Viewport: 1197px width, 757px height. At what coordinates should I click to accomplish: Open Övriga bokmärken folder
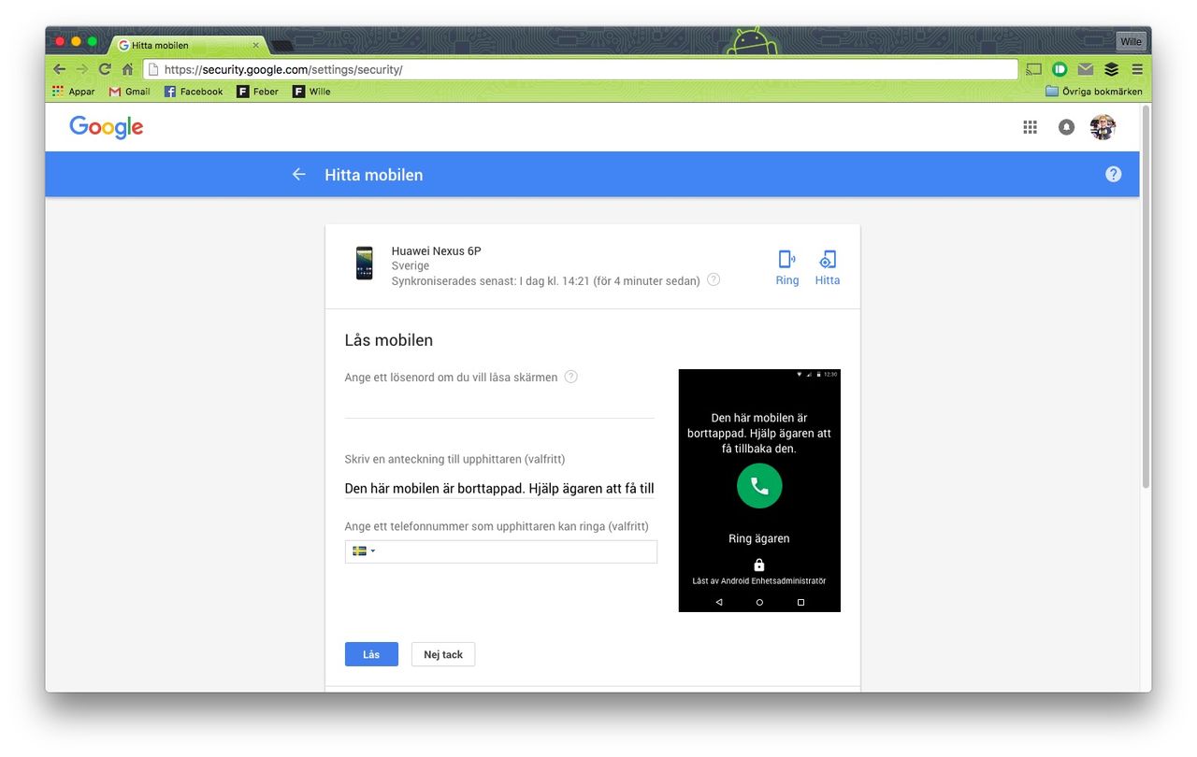coord(1094,91)
